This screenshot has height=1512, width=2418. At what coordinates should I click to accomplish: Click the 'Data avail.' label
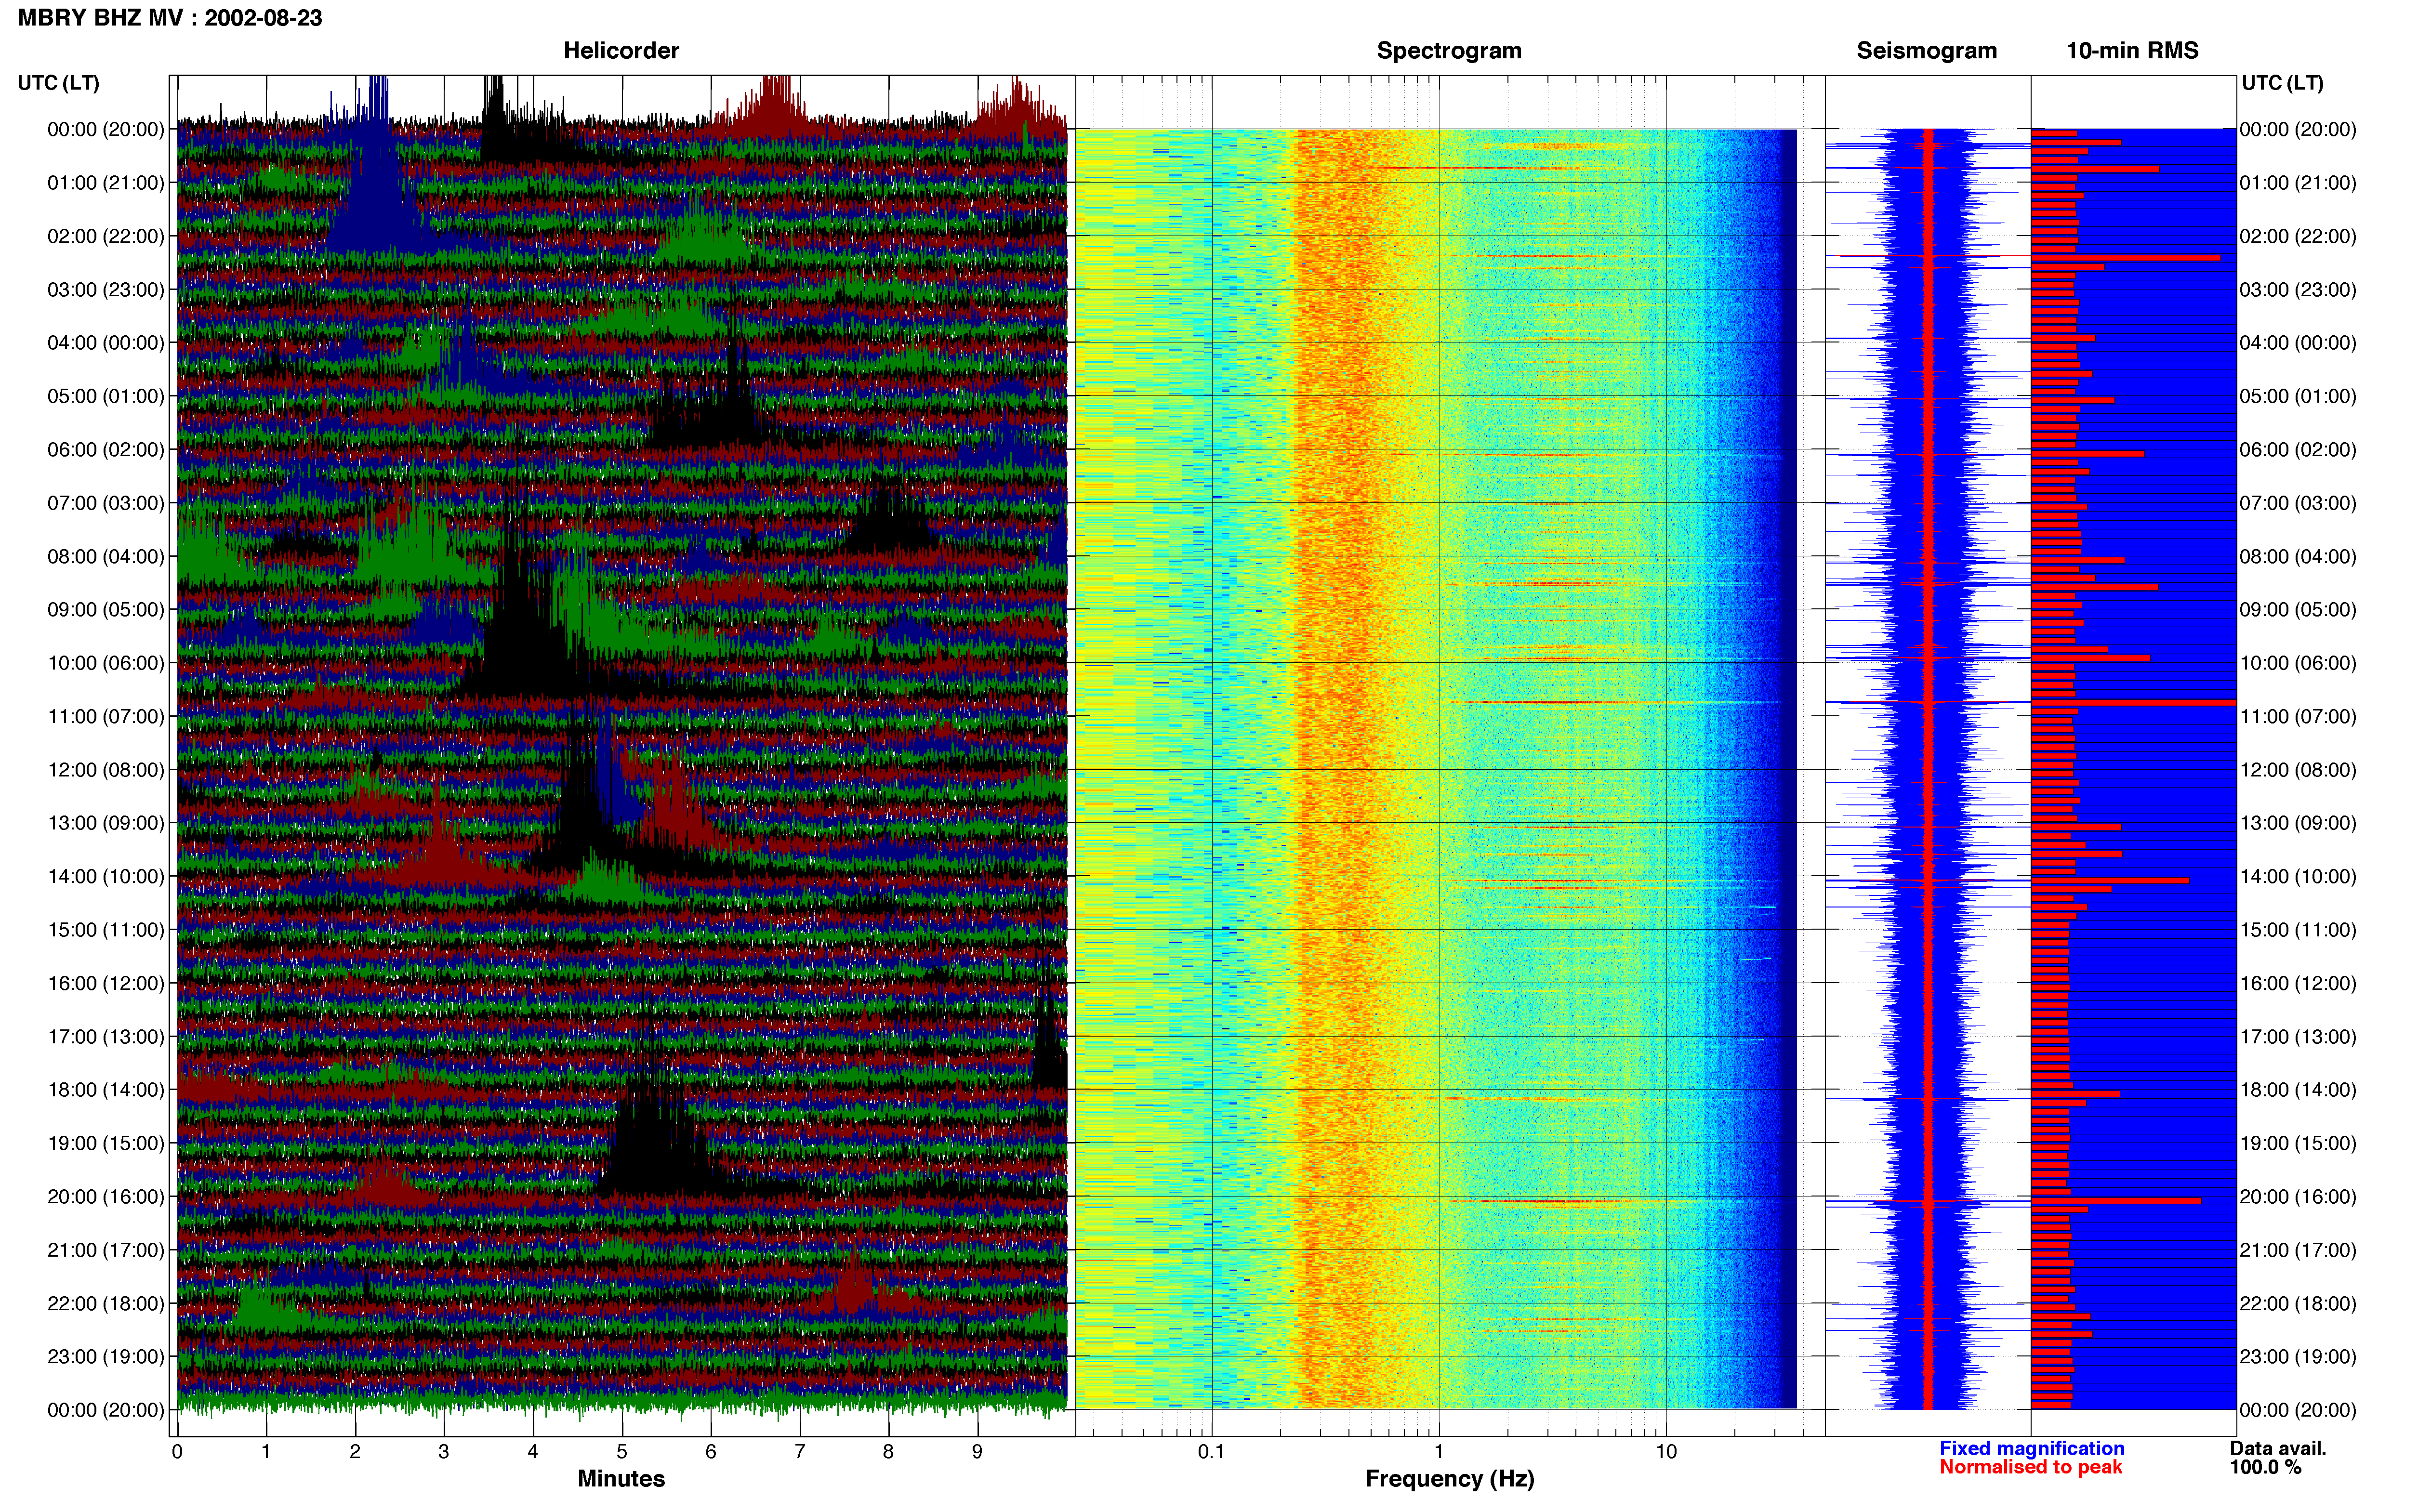coord(2278,1448)
